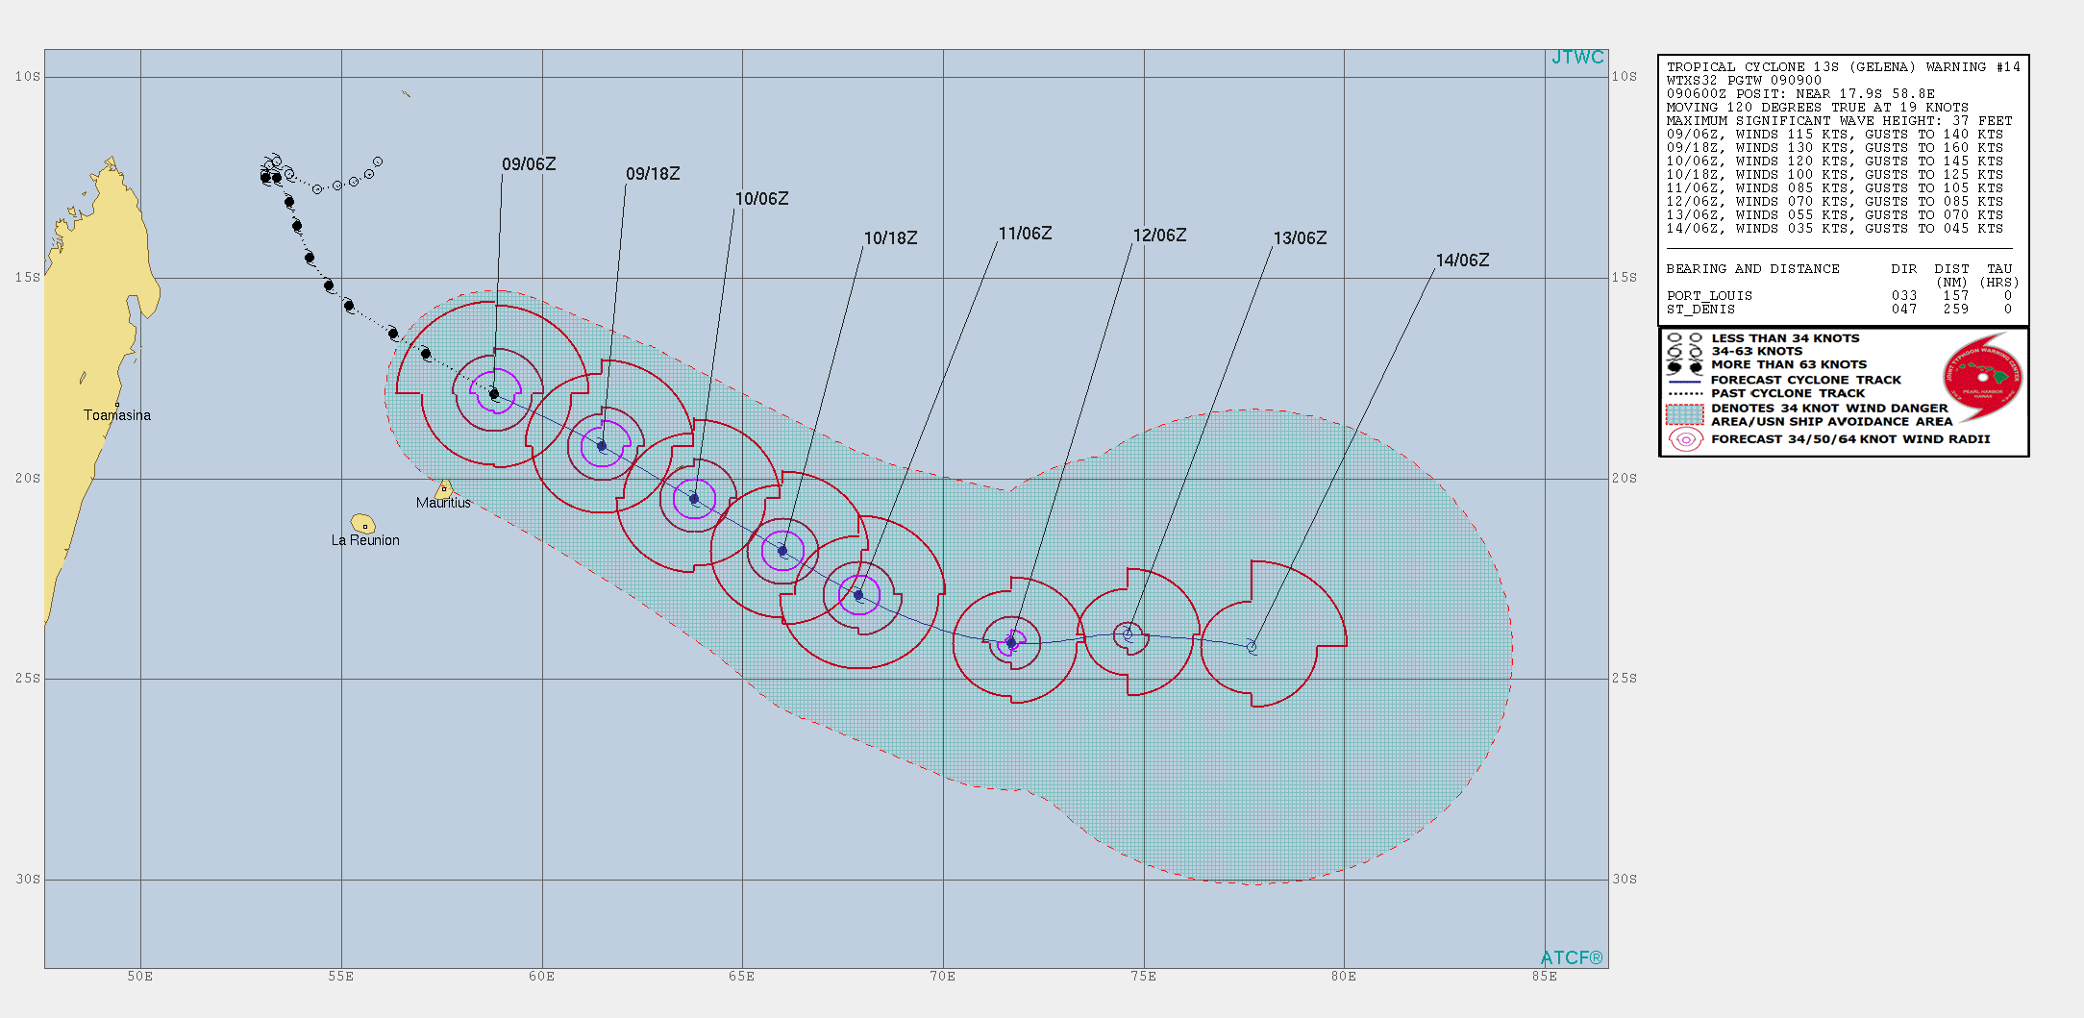Click the cyclone position marker for 13/06Z
This screenshot has width=2084, height=1018.
pyautogui.click(x=1129, y=634)
